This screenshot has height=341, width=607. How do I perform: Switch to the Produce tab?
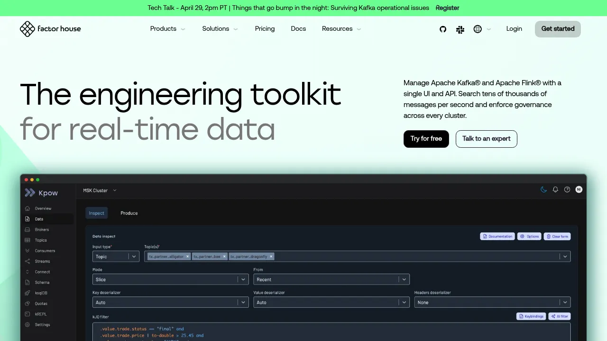[x=129, y=213]
